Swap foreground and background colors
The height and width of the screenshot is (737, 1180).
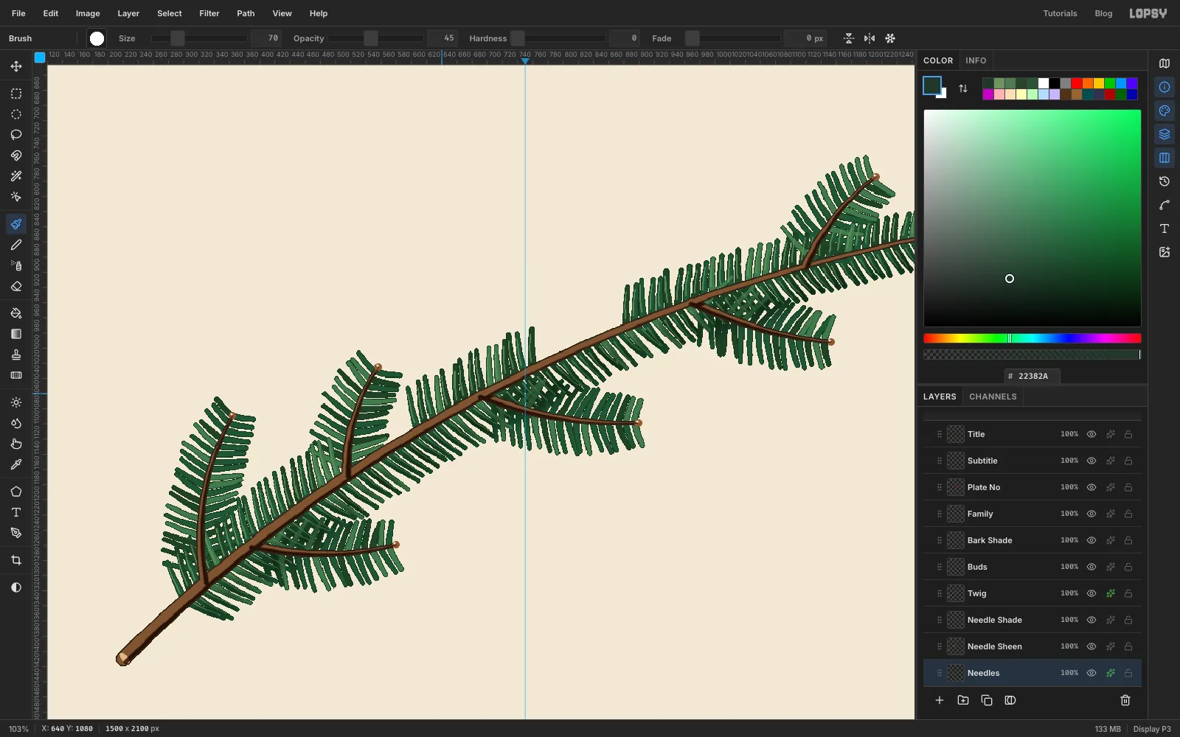pos(963,88)
